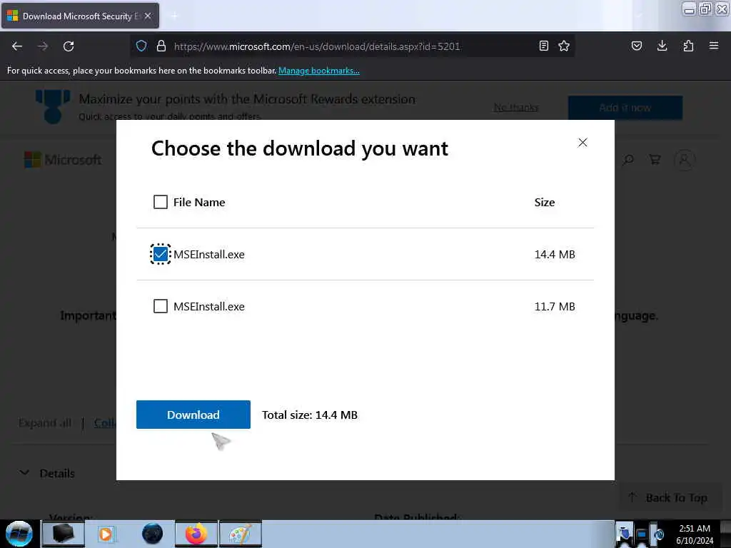Click the Choose the download you want heading
731x548 pixels.
click(x=300, y=148)
